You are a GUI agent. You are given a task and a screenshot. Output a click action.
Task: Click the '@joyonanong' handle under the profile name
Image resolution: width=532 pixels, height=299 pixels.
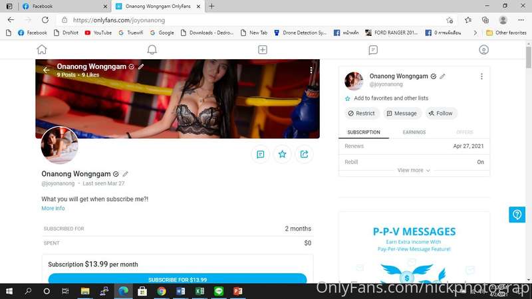(x=58, y=183)
